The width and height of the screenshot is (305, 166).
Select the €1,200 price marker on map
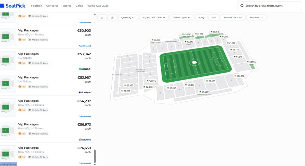(204, 92)
